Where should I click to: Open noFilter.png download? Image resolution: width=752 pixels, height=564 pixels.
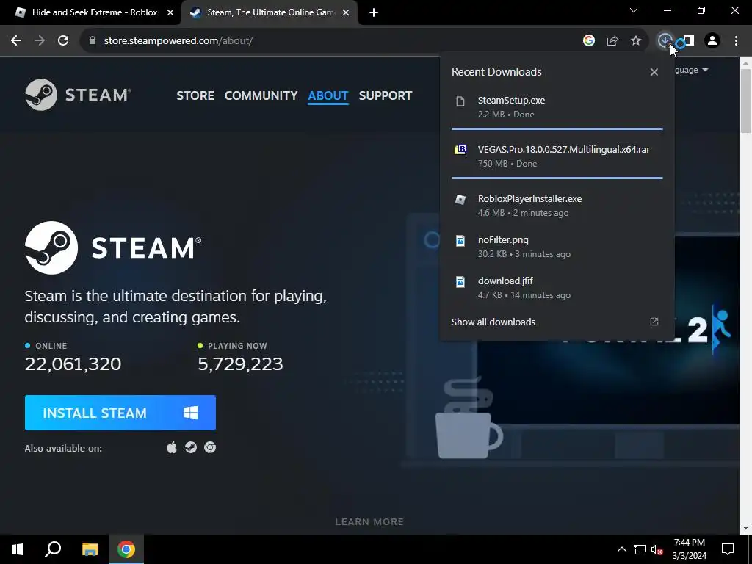click(557, 247)
